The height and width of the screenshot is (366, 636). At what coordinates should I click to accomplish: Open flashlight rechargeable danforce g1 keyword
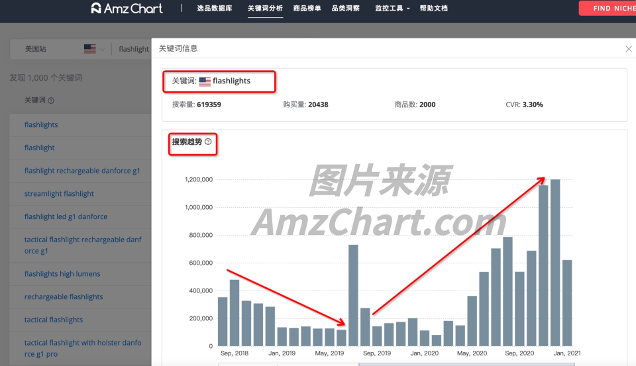click(x=82, y=171)
